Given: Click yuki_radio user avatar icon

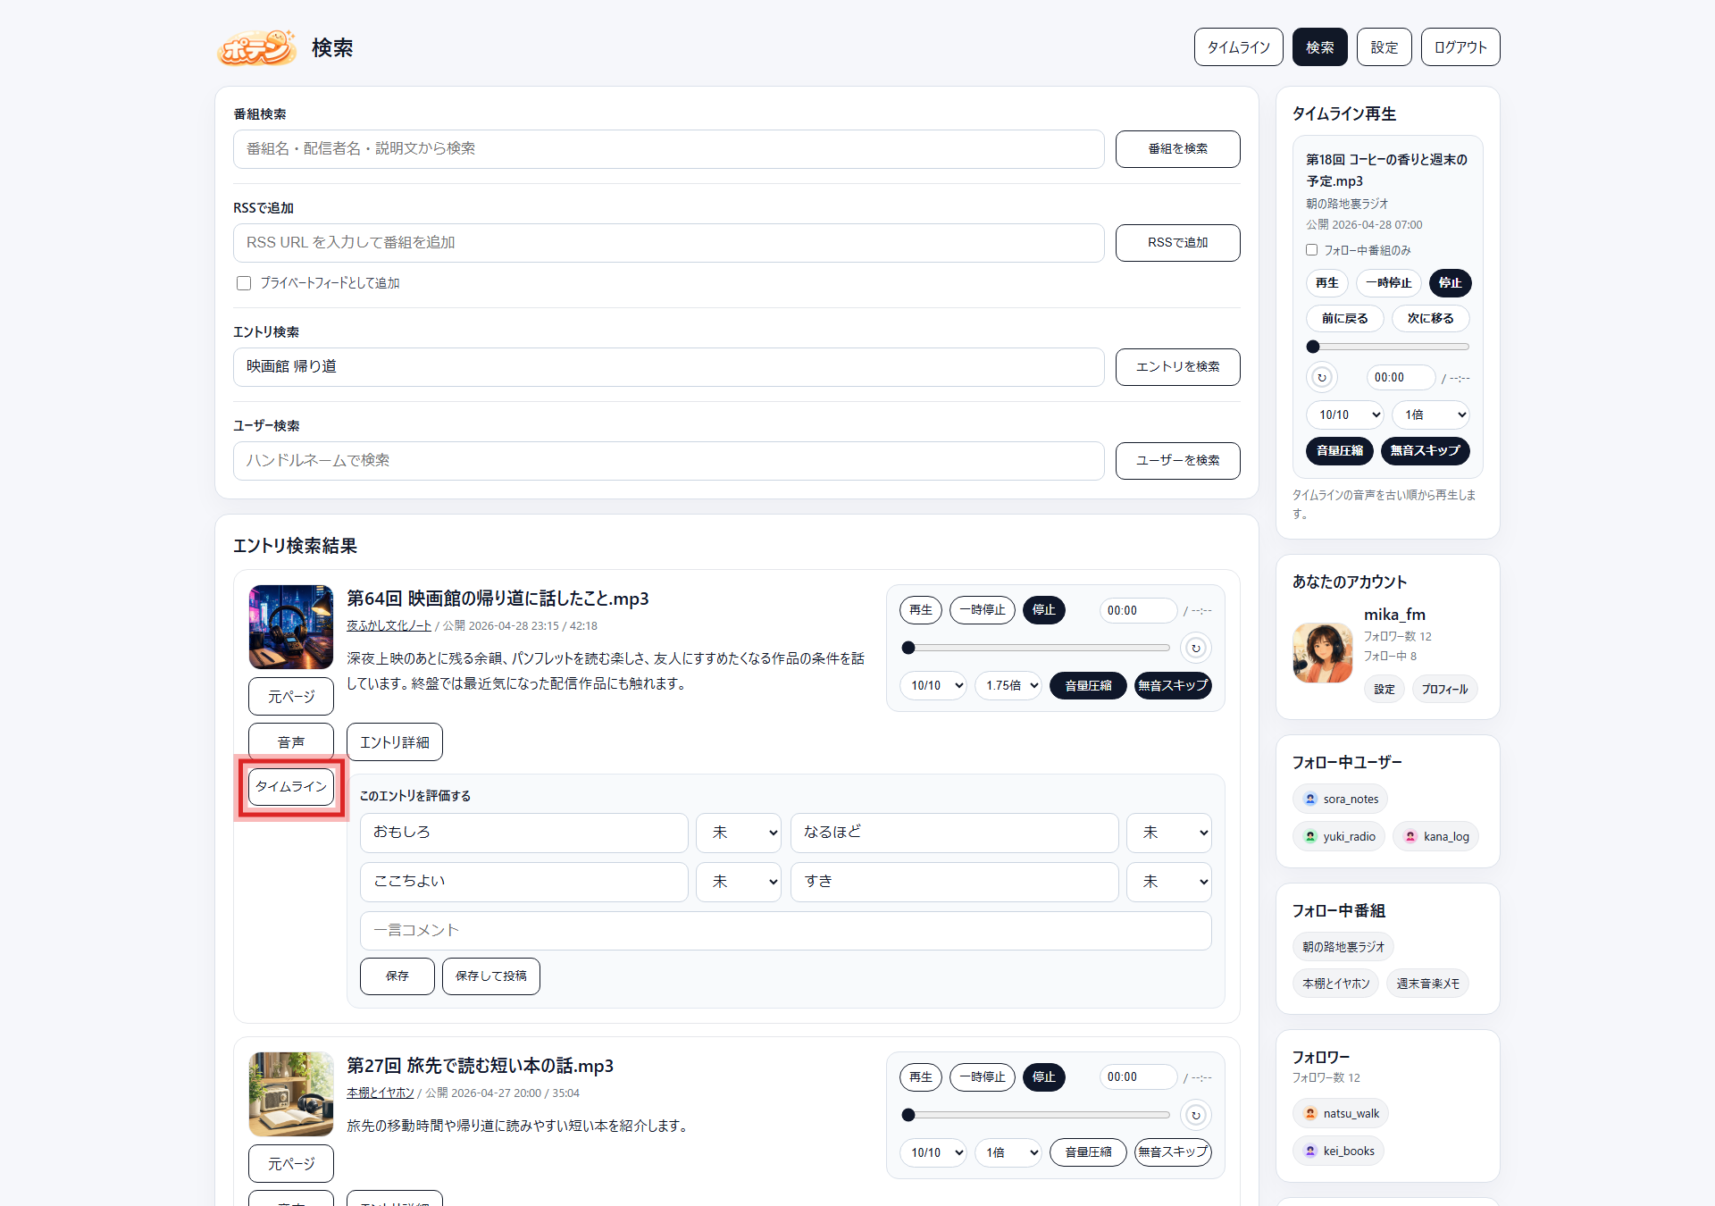Looking at the screenshot, I should point(1310,836).
